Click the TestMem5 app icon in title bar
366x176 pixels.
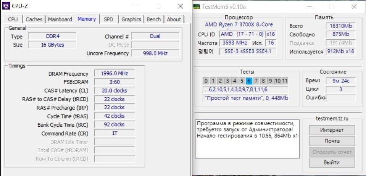pos(196,6)
